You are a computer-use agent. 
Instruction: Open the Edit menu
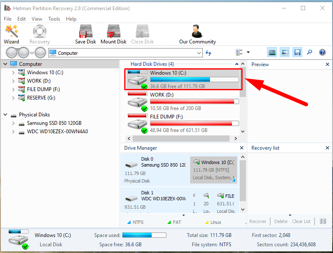pos(22,19)
